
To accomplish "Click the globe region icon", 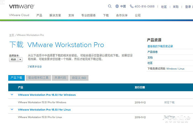I will tap(117, 6).
